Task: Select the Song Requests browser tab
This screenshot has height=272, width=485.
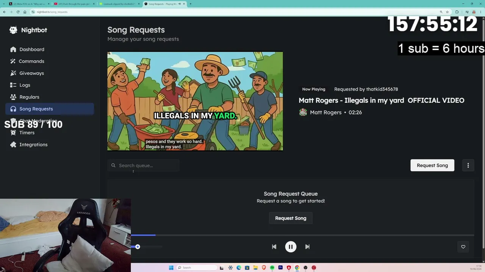Action: click(x=164, y=4)
